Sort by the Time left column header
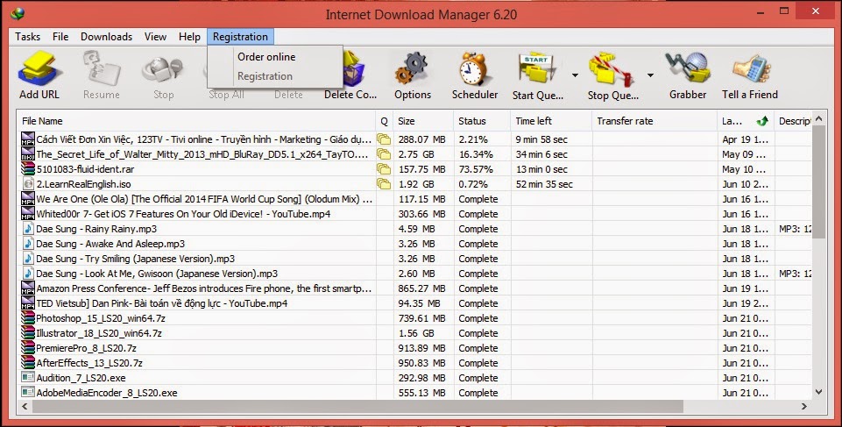 pyautogui.click(x=551, y=121)
